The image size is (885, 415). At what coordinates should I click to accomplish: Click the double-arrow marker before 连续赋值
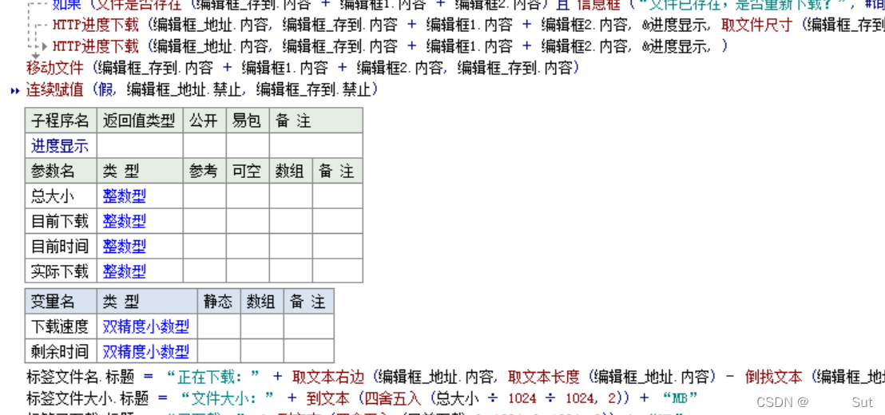tap(15, 90)
